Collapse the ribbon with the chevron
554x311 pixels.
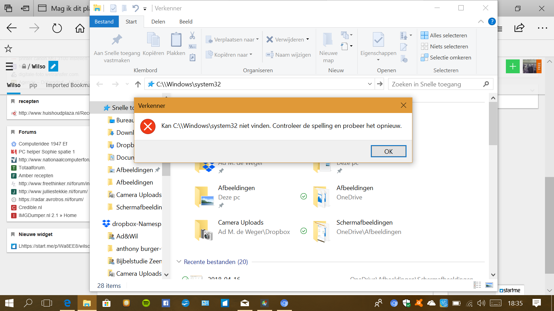pos(481,21)
